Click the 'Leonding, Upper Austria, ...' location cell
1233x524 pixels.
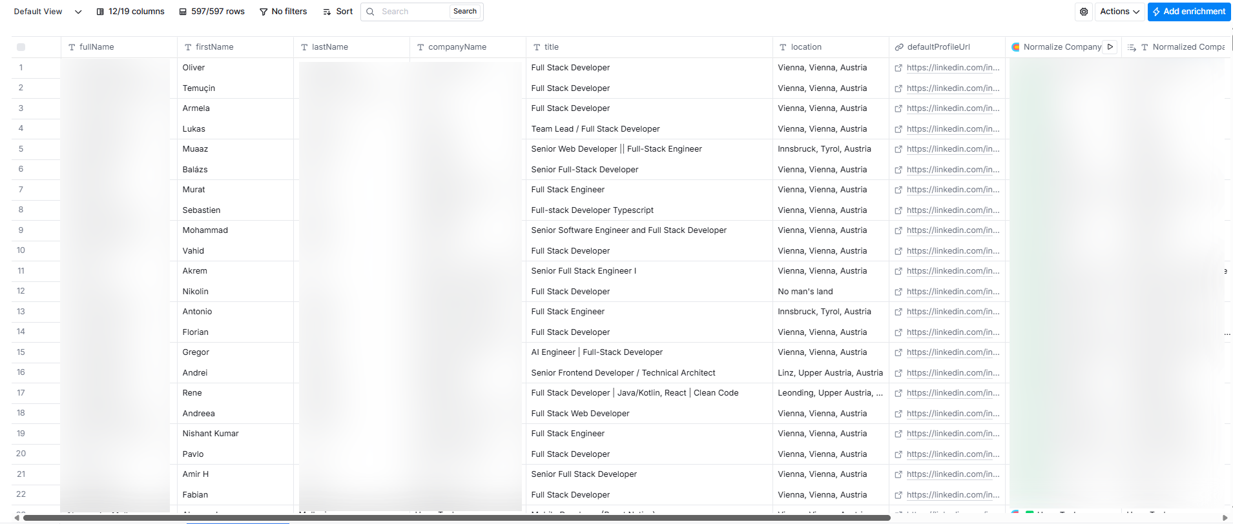click(831, 393)
